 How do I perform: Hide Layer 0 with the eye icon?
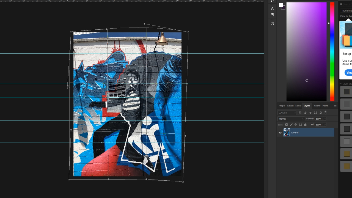point(280,133)
